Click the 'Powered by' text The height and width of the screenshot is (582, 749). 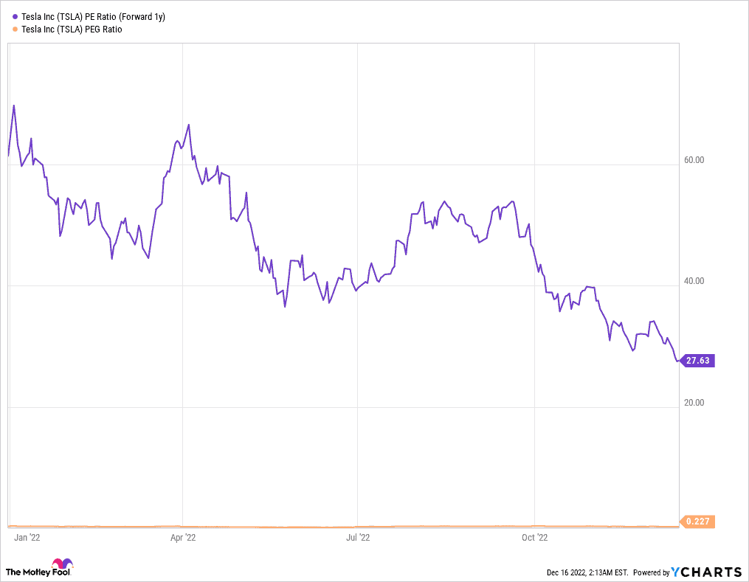[x=650, y=572]
